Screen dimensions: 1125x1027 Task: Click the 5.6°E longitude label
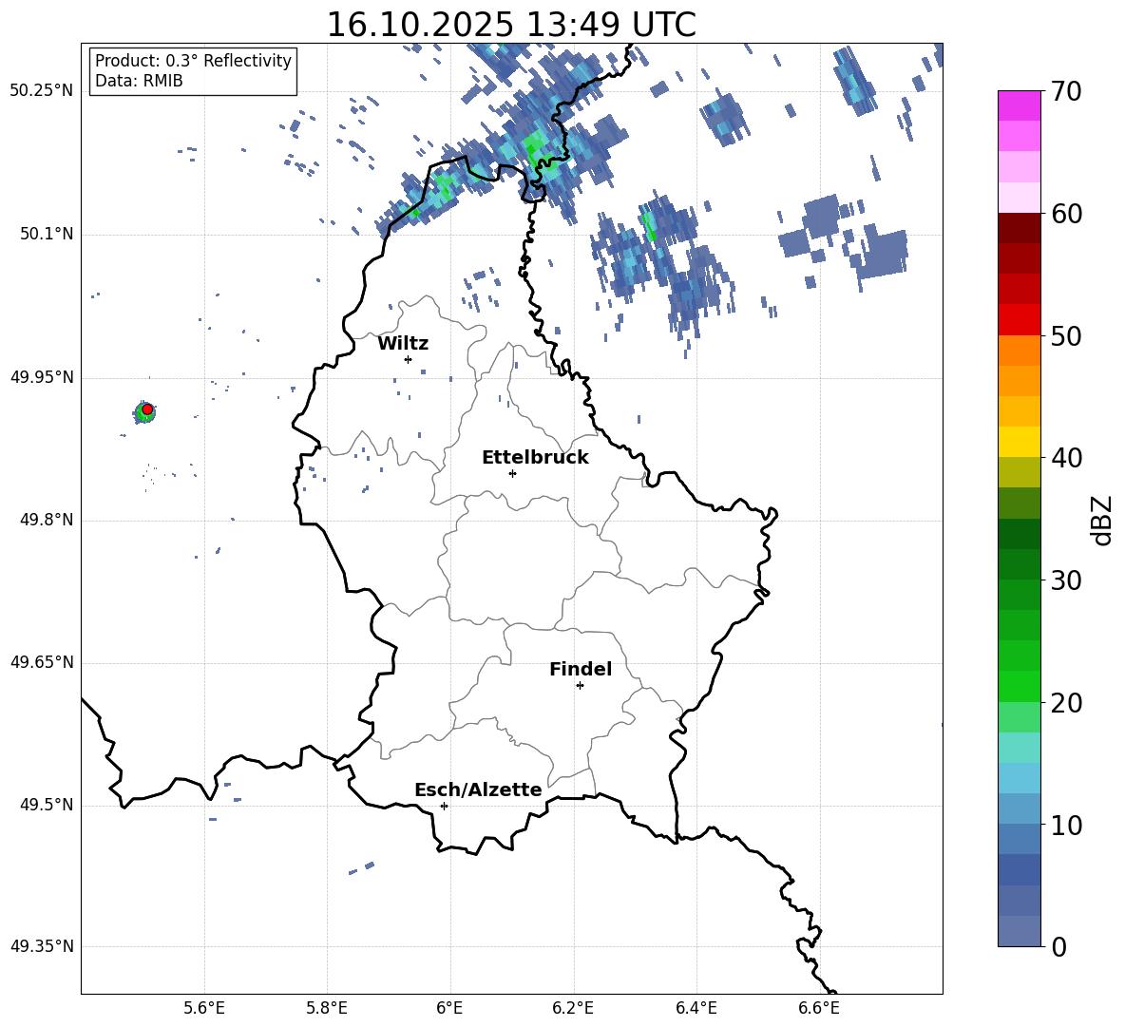(204, 1008)
